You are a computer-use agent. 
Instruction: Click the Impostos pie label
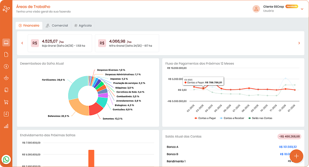pyautogui.click(x=119, y=79)
